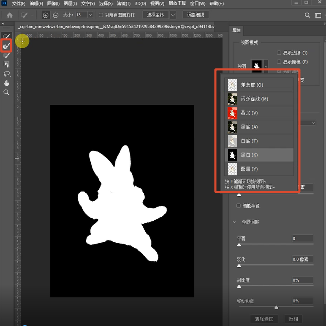Click the 平滑 slider handle

point(239,245)
